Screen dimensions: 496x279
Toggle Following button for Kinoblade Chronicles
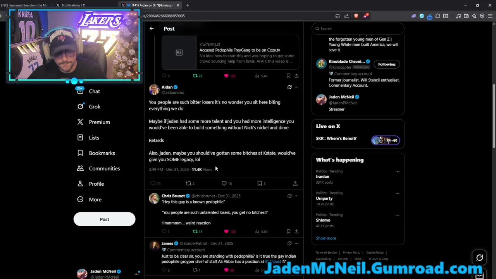pos(387,64)
